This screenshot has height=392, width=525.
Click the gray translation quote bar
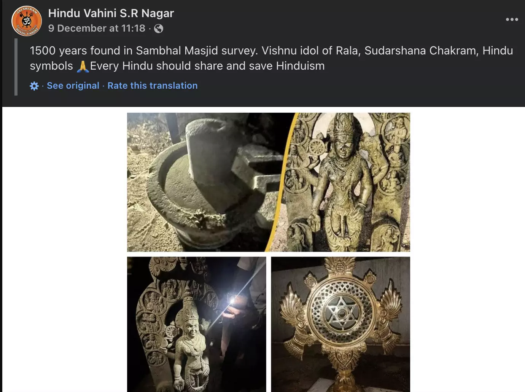(x=16, y=67)
